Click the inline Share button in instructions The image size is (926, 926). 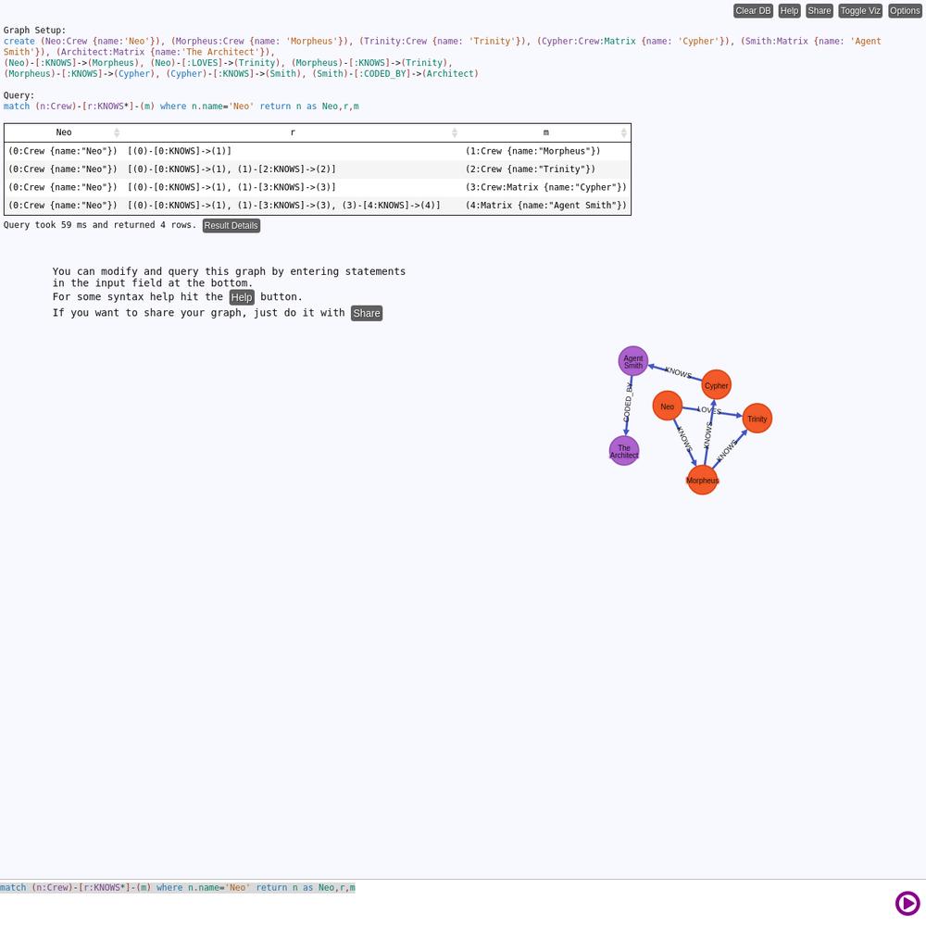[x=367, y=313]
